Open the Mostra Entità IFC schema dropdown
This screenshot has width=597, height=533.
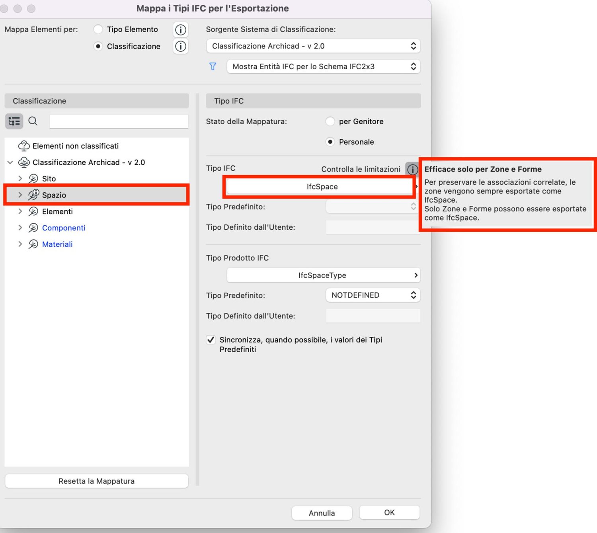323,66
